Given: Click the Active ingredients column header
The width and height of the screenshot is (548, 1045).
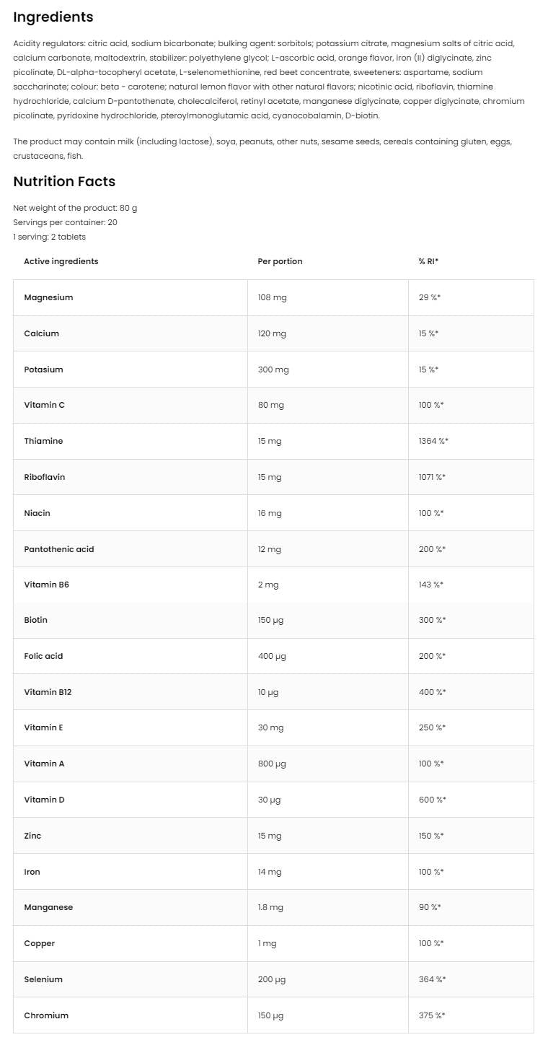Looking at the screenshot, I should pyautogui.click(x=61, y=261).
